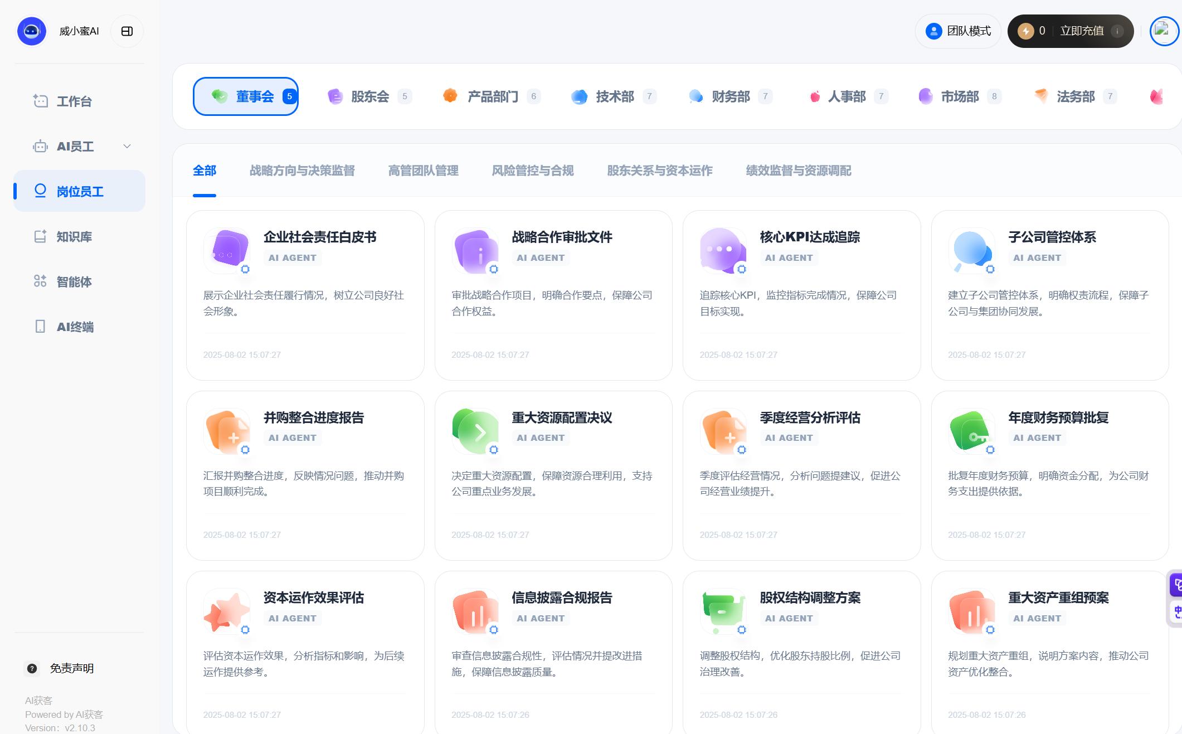Select 岗位员工 in the sidebar

(79, 191)
